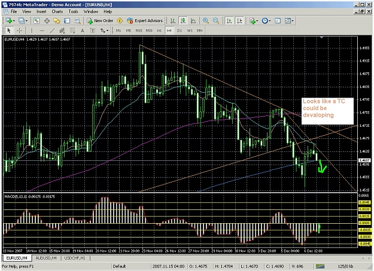Zoom in on the chart
374x271 pixels.
(x=206, y=21)
